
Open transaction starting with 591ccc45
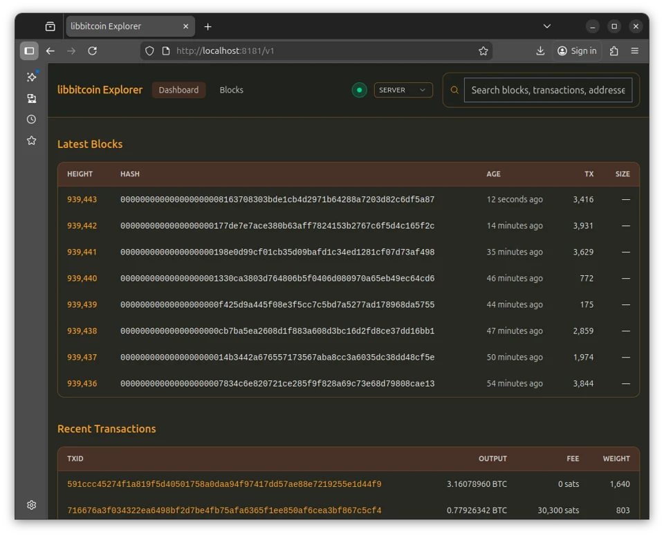pos(224,484)
